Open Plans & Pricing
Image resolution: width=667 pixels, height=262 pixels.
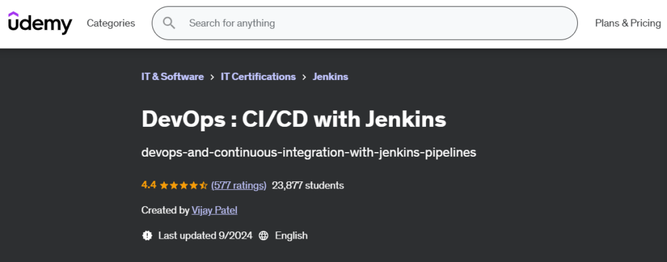628,23
